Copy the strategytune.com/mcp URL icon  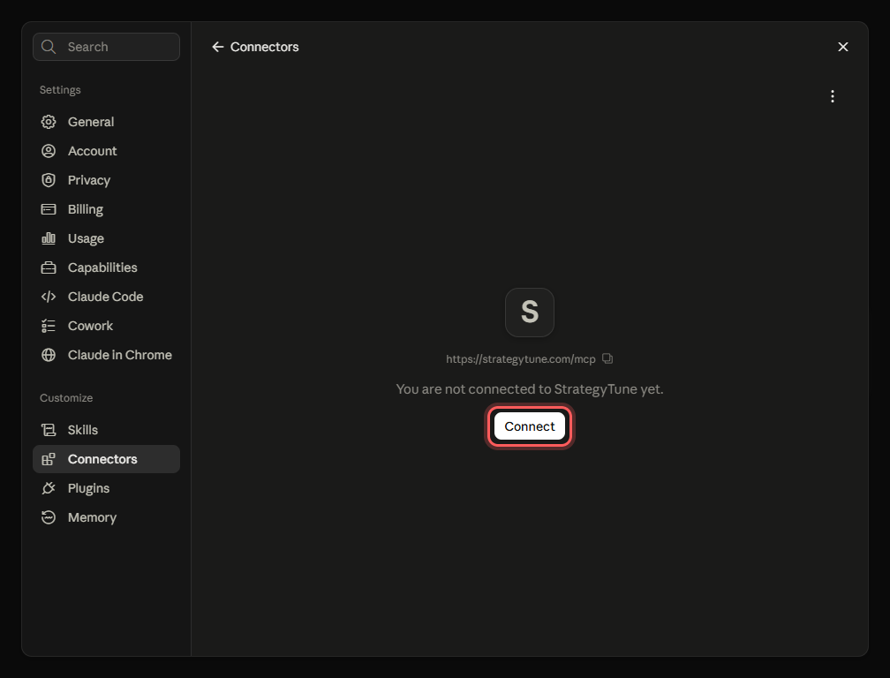point(607,358)
